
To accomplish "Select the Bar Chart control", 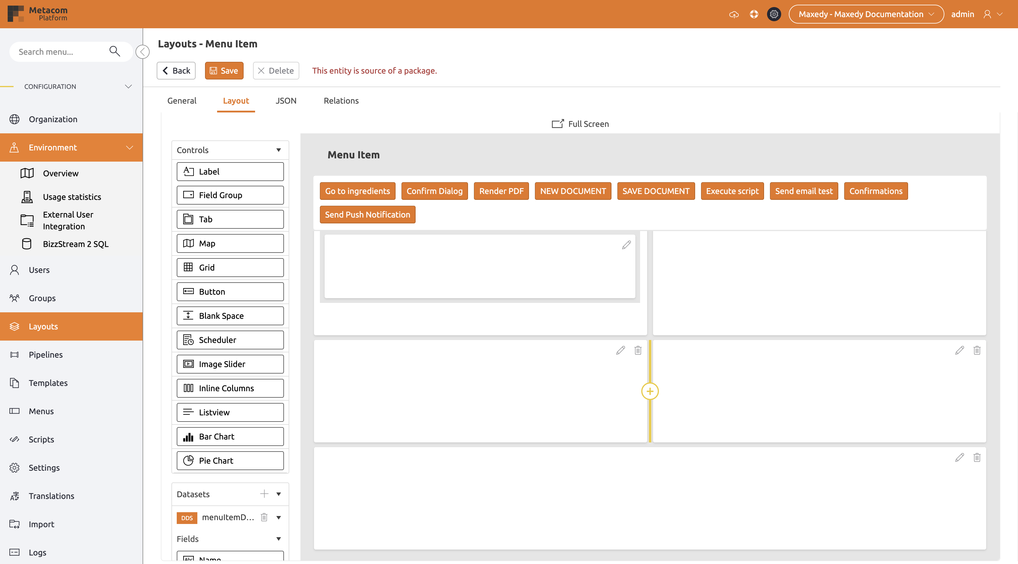I will pos(230,436).
